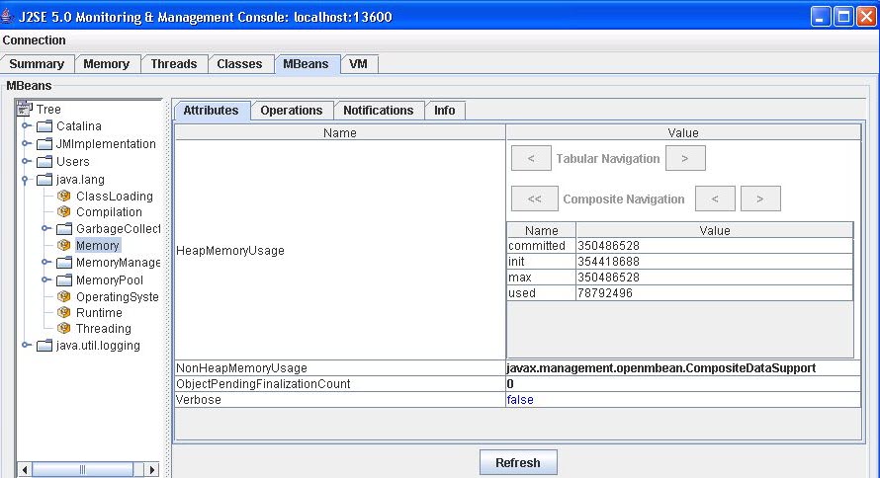Open the VM tab
Image resolution: width=880 pixels, height=478 pixels.
point(359,64)
